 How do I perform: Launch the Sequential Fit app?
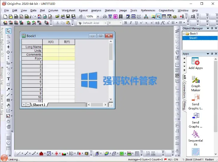pyautogui.click(x=195, y=138)
